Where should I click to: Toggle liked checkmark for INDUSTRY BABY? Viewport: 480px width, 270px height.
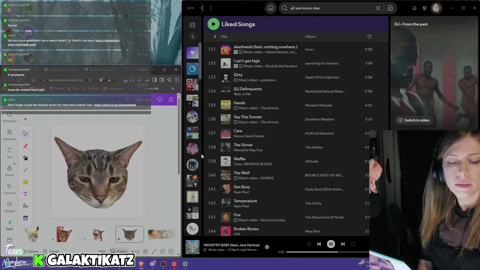point(267,247)
